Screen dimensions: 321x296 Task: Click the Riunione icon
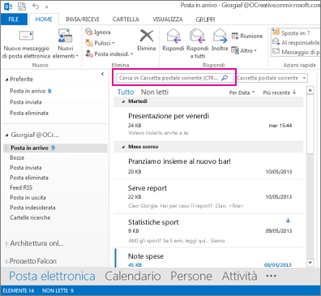pyautogui.click(x=235, y=36)
